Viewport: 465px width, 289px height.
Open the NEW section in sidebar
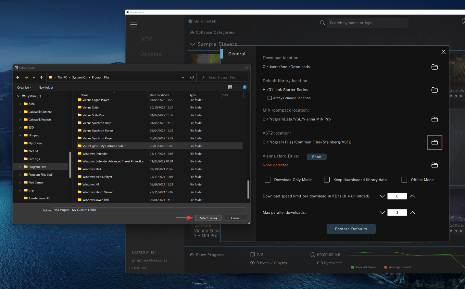tap(146, 39)
